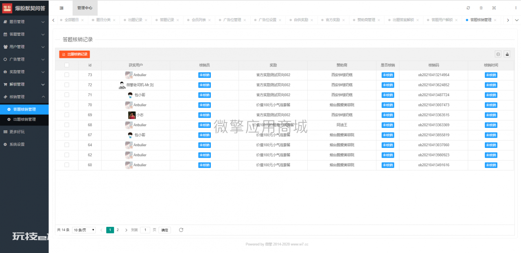Open the tab list dropdown chevron
Viewport: 521px width, 253px height.
[x=517, y=20]
